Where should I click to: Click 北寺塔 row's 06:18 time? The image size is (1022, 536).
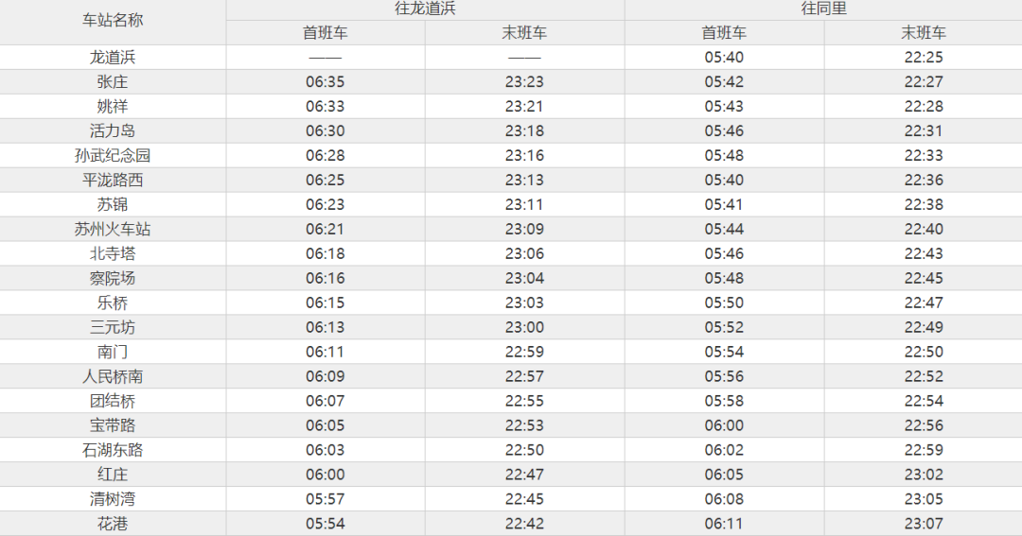pos(326,253)
